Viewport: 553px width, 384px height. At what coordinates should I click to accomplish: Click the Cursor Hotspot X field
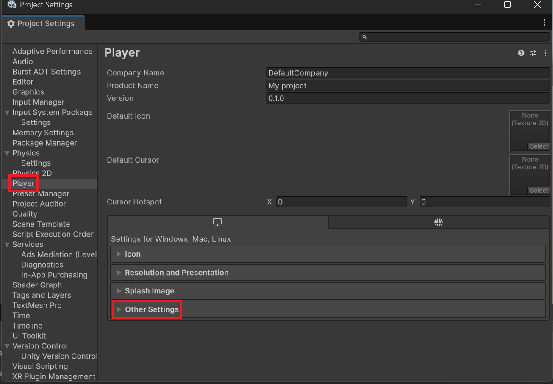[342, 202]
